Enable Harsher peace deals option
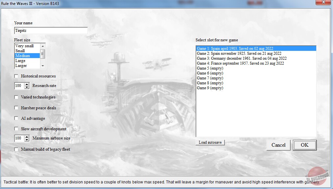The image size is (333, 189). [x=16, y=108]
